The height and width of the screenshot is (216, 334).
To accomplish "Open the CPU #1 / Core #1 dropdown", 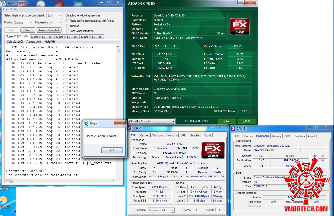I will (x=152, y=121).
